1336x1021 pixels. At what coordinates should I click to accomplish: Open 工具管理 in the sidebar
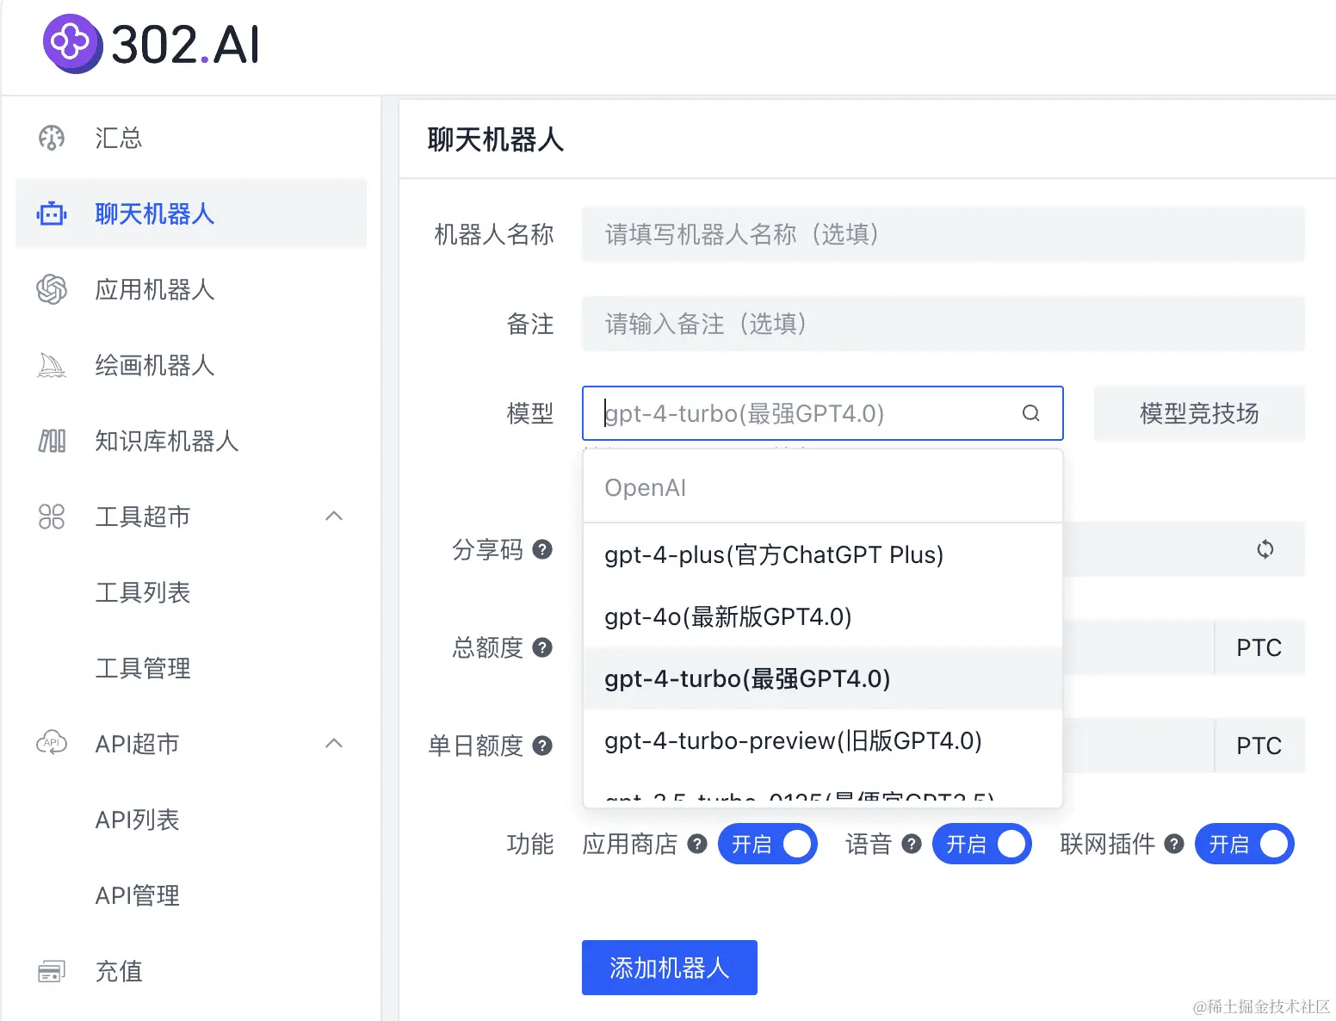pyautogui.click(x=191, y=668)
